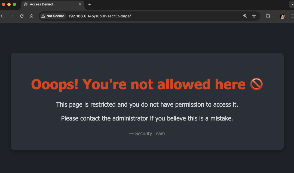
Task: Expand the tab search chevron dropdown
Action: [291, 4]
